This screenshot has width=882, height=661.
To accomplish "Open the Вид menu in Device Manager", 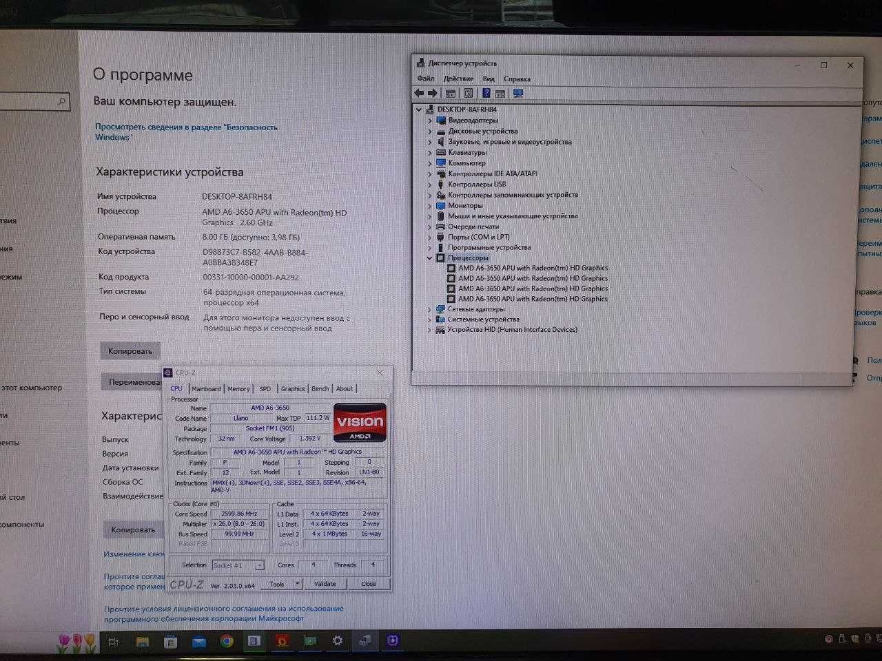I will (489, 78).
